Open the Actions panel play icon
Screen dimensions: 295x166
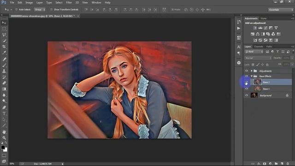239,28
